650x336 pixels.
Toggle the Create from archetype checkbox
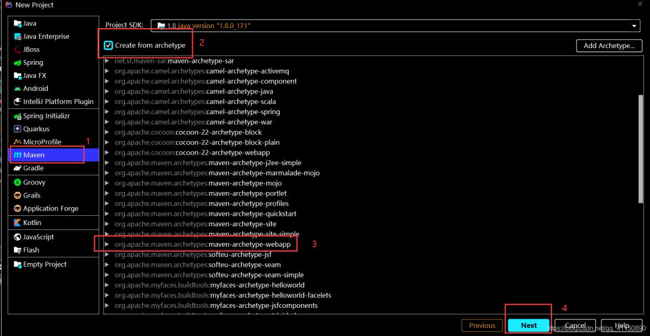(x=108, y=45)
